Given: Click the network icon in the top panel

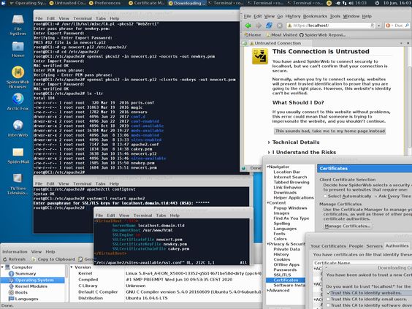Looking at the screenshot, I should tap(345, 3).
